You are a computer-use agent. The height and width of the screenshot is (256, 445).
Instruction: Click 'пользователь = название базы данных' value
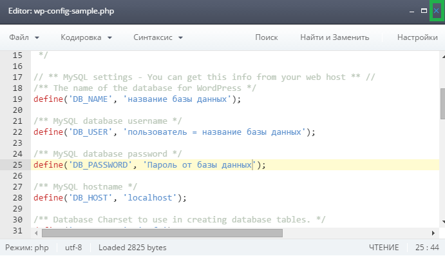[214, 132]
